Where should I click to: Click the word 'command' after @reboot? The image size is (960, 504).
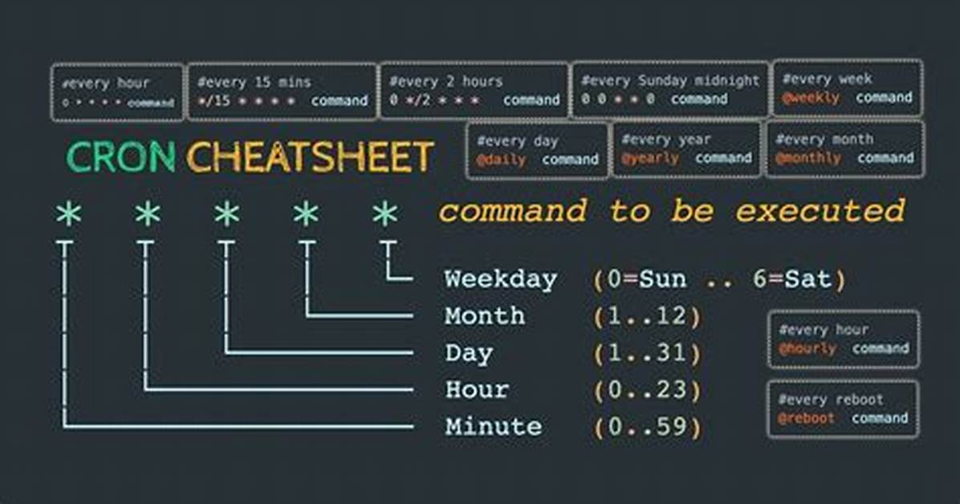click(880, 418)
